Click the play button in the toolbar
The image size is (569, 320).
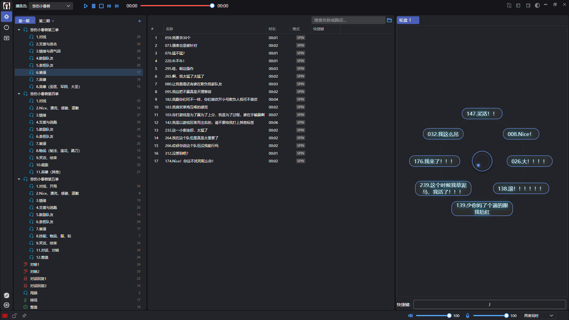coord(86,6)
